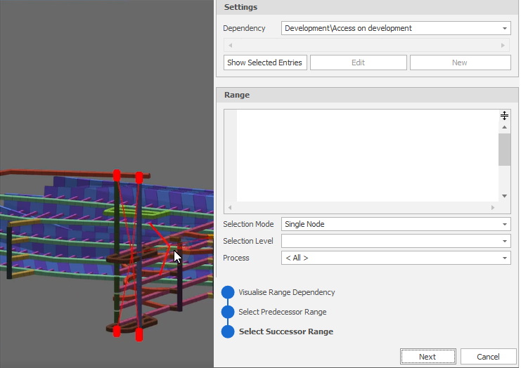The height and width of the screenshot is (368, 521).
Task: Click the split-pane resize icon in Range list
Action: tap(504, 115)
